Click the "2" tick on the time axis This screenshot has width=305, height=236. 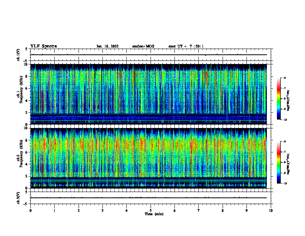click(x=79, y=211)
